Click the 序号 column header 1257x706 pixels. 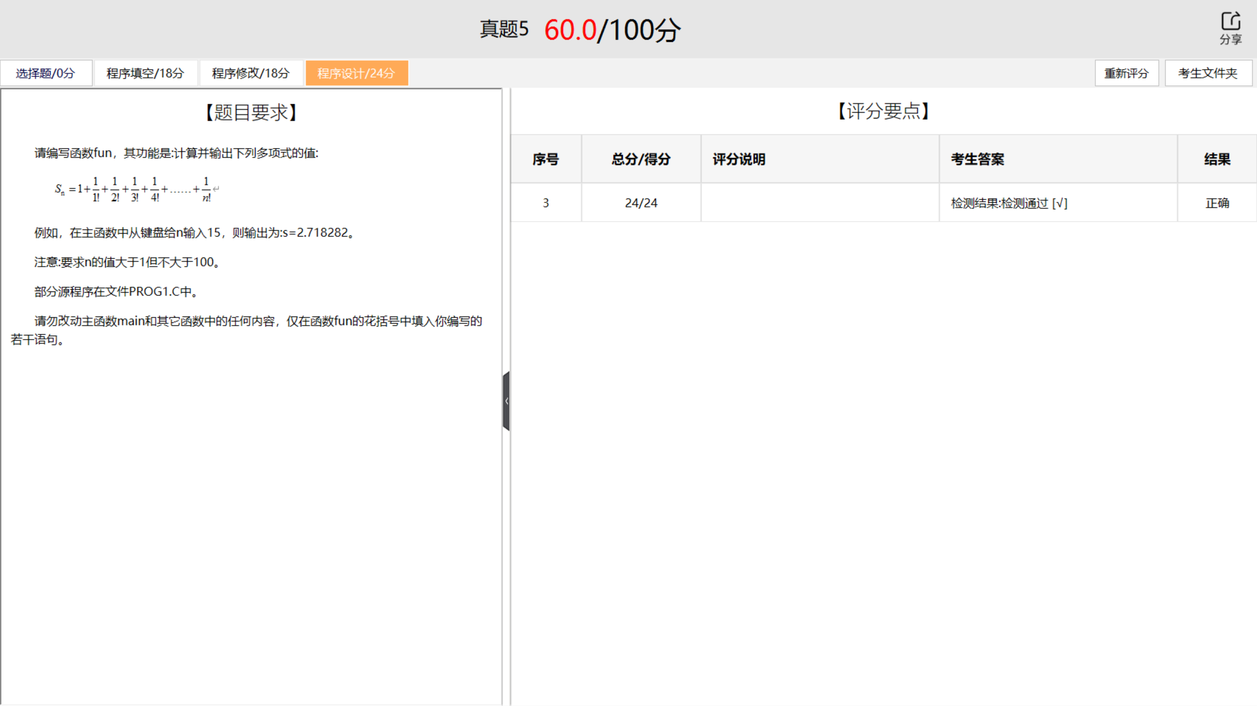[546, 159]
